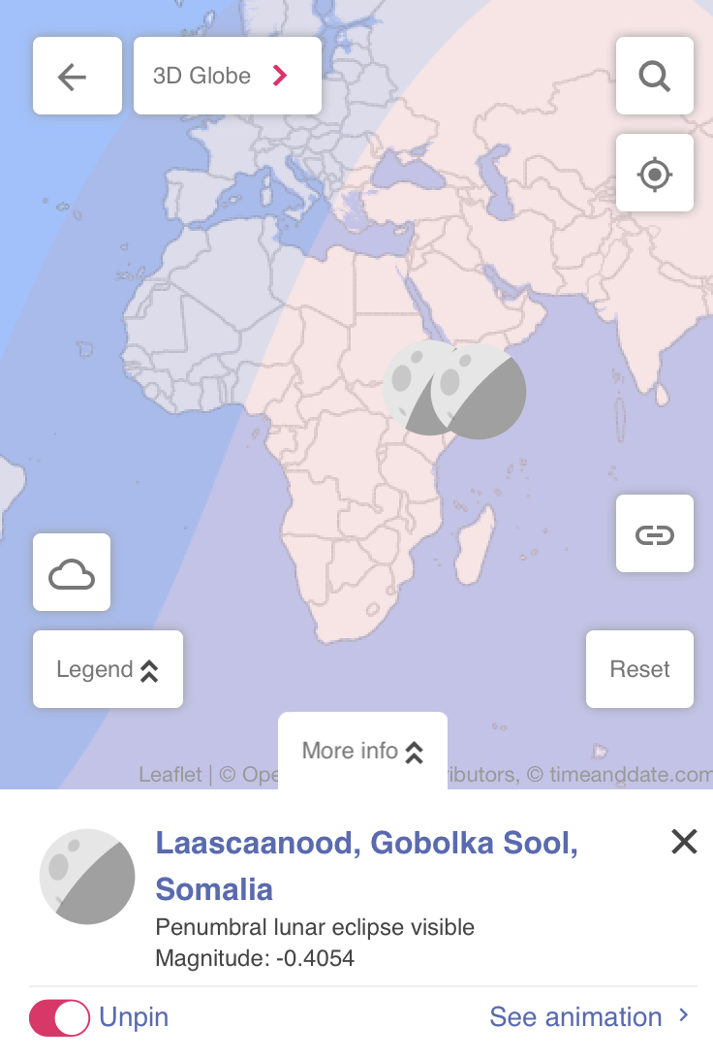Expand the More info tab
The width and height of the screenshot is (713, 1059).
[x=363, y=751]
